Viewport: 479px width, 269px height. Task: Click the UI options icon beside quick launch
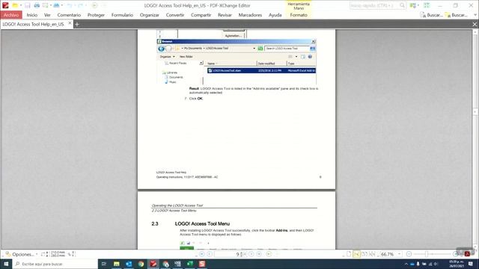pos(413,5)
